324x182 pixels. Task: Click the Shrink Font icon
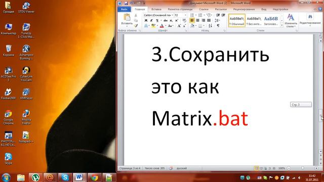point(184,26)
